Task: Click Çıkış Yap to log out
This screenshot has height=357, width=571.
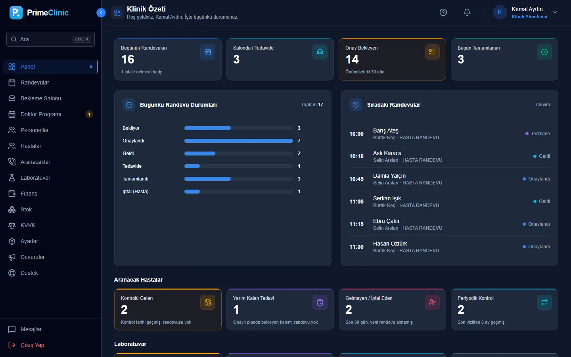Action: coord(50,345)
